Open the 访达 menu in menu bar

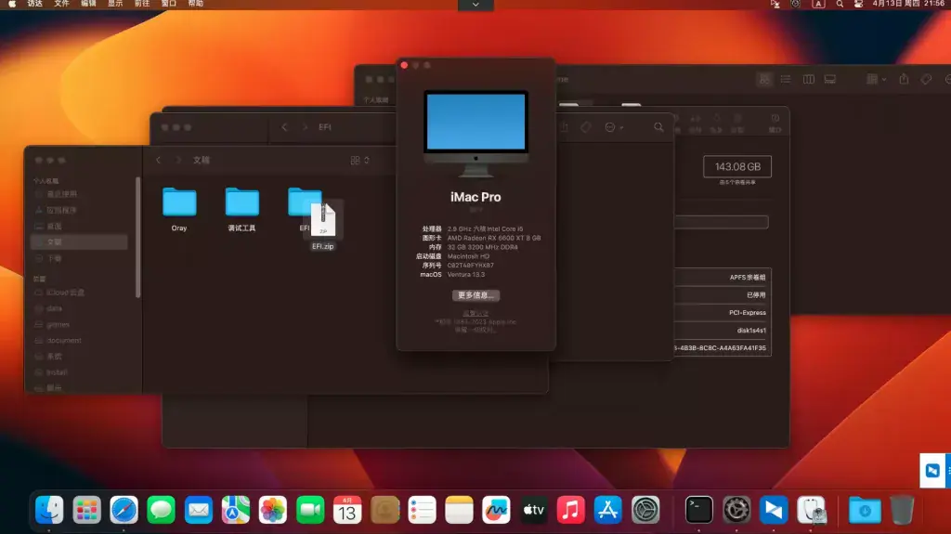[35, 4]
